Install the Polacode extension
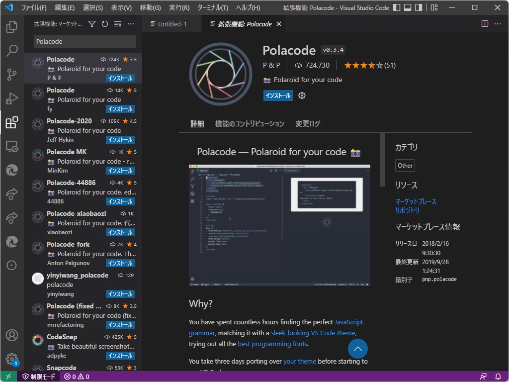The width and height of the screenshot is (509, 382). click(278, 95)
